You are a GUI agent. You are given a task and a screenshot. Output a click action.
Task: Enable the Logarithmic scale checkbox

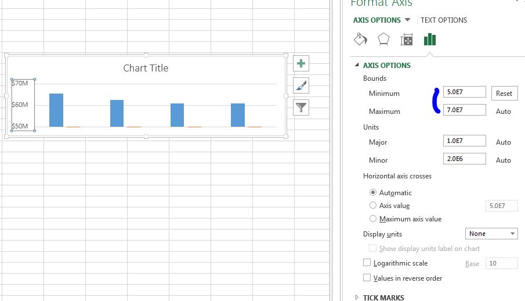(x=367, y=263)
